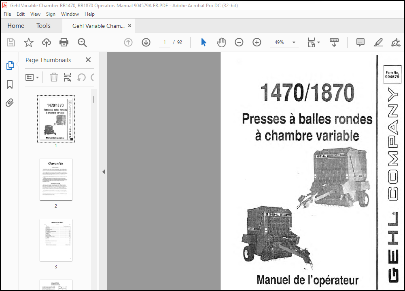The width and height of the screenshot is (405, 291).
Task: Click the 49% zoom value field
Action: coord(279,42)
